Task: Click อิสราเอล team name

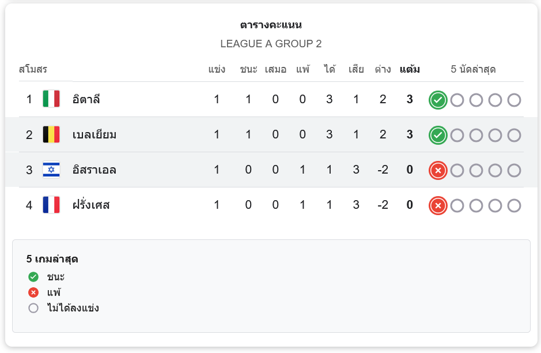Action: coord(94,170)
